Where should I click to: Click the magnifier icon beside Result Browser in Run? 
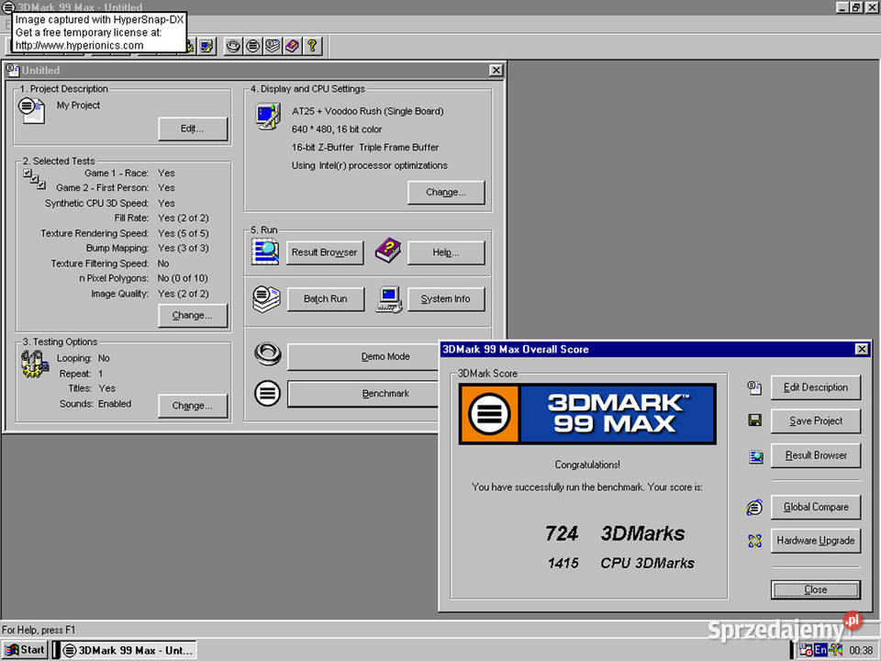[265, 252]
